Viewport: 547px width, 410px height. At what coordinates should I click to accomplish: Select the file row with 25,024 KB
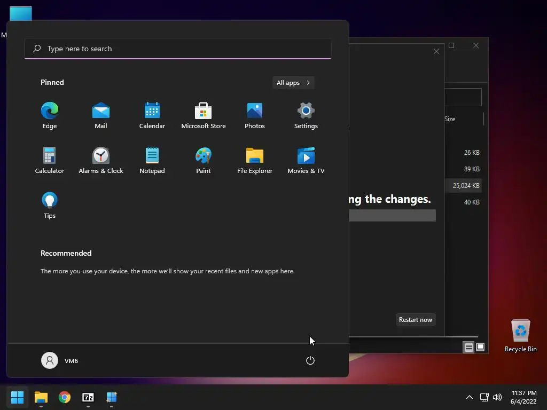[x=464, y=185]
